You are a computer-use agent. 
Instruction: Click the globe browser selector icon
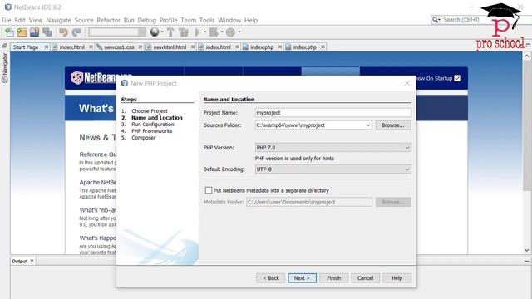[155, 32]
